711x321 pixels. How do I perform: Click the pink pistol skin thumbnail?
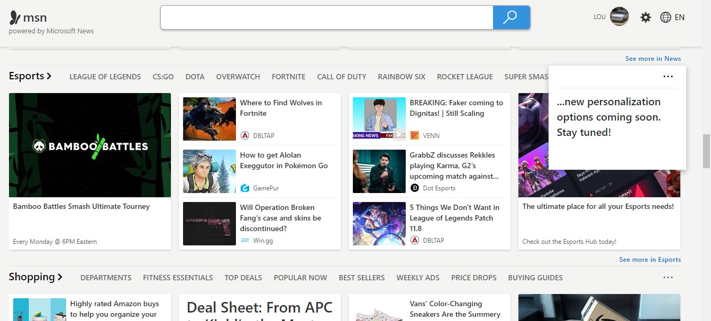209,223
